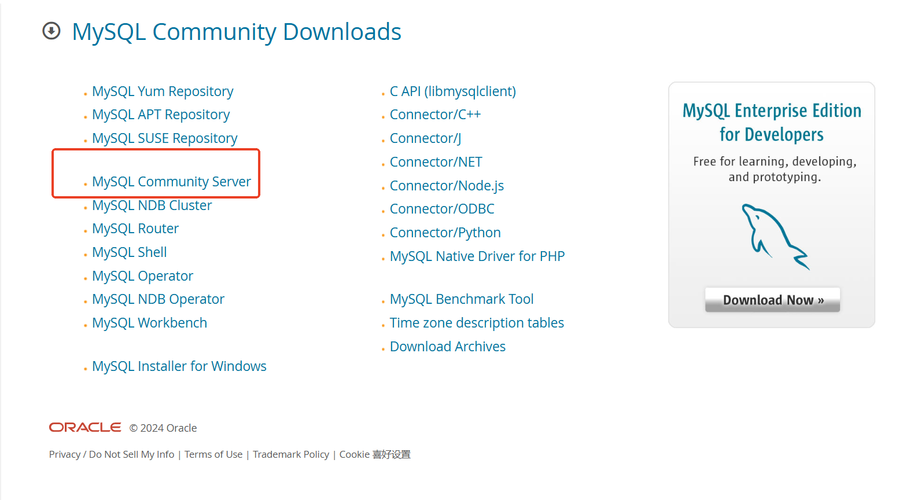This screenshot has height=500, width=906.
Task: Open MySQL SUSE Repository link
Action: click(165, 138)
